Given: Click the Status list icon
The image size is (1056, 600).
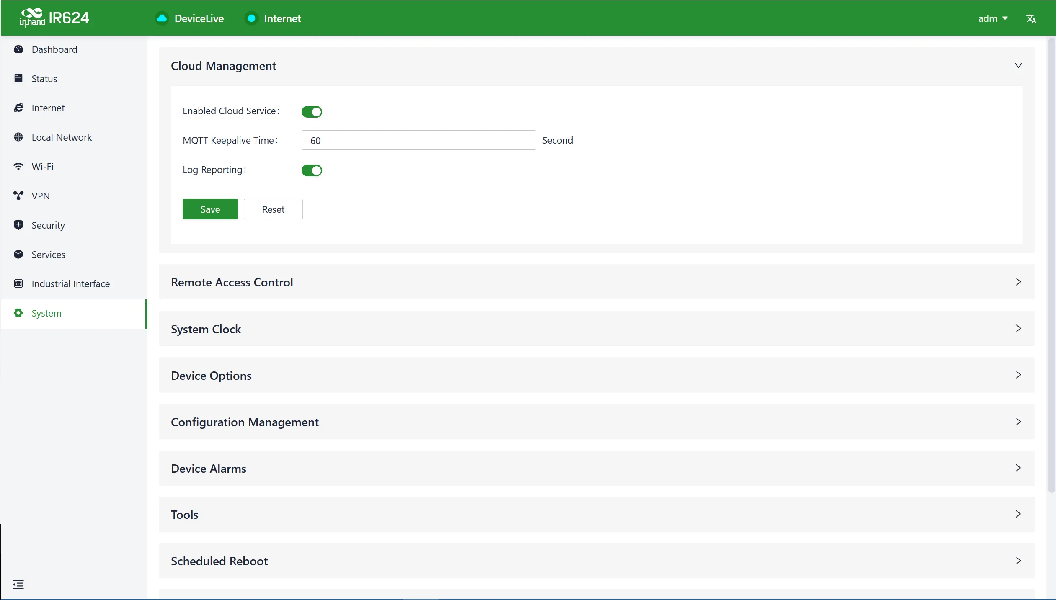Looking at the screenshot, I should [x=18, y=79].
